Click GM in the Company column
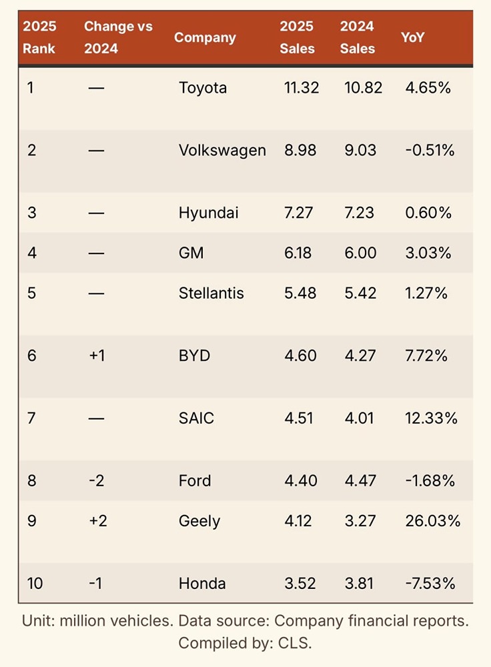Viewport: 491px width, 667px height. point(191,253)
